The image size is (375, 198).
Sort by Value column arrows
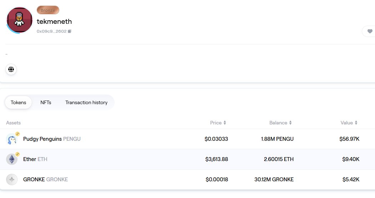coord(356,123)
